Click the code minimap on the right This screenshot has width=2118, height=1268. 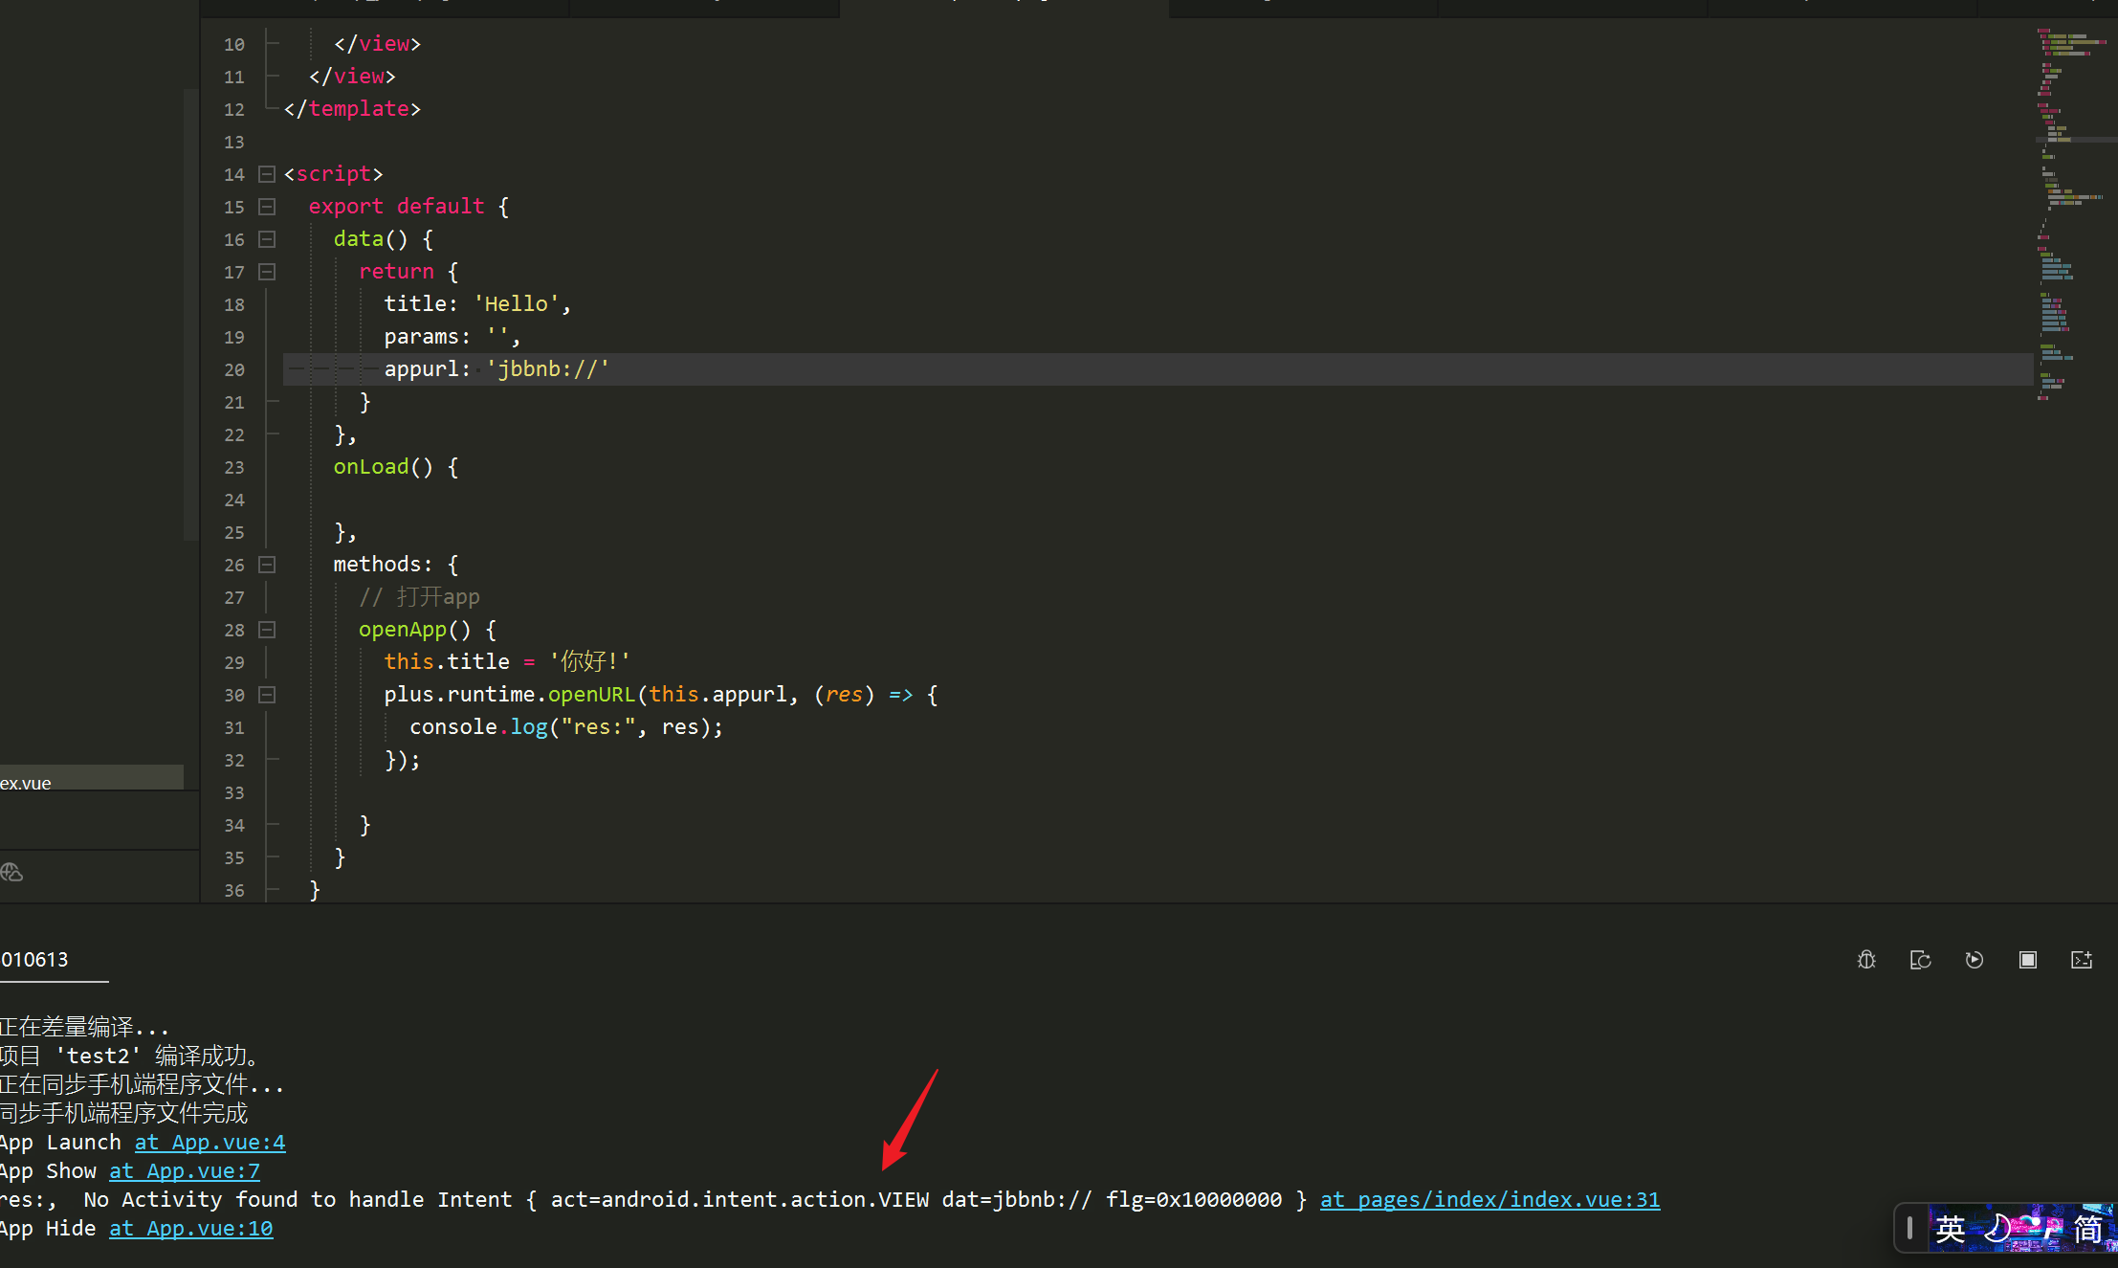pos(2074,214)
